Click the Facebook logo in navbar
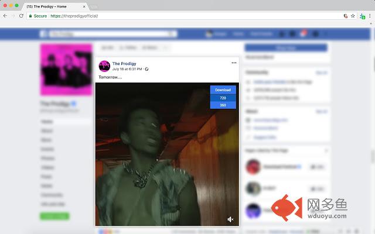 tap(43, 34)
